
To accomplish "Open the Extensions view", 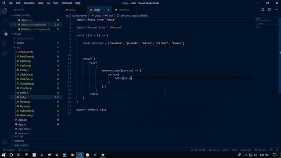I will pyautogui.click(x=5, y=54).
